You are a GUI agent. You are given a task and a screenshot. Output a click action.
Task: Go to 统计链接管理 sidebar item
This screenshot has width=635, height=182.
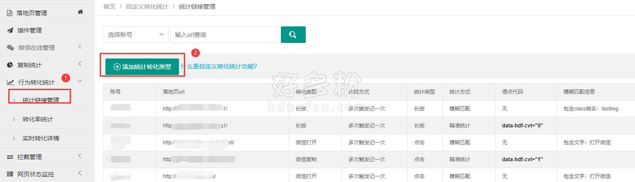click(x=41, y=100)
